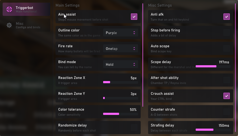Click the Misc Settings vertical scrollbar
Image resolution: width=238 pixels, height=136 pixels.
[235, 66]
